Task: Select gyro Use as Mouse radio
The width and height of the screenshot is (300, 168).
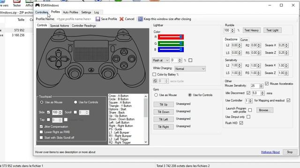Action: click(x=156, y=95)
